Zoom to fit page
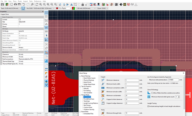 [x=48, y=4]
